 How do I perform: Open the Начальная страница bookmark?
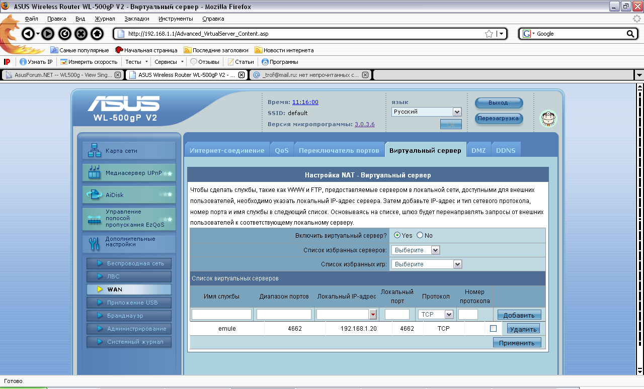146,50
